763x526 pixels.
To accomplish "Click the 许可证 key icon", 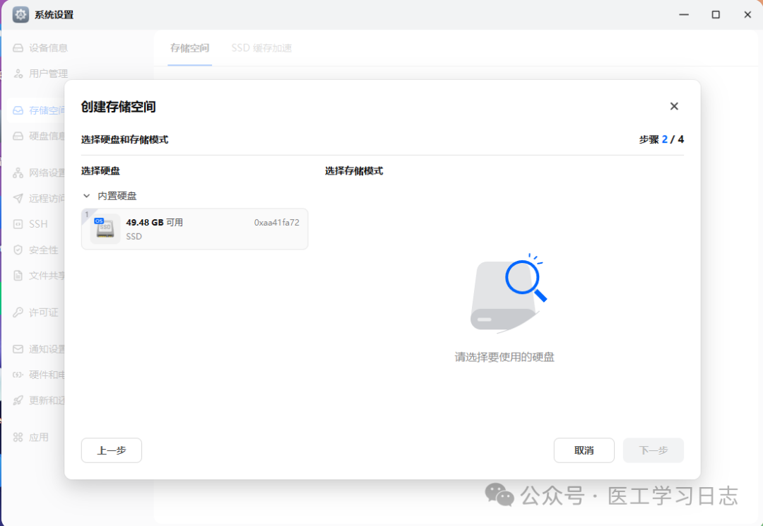I will coord(18,312).
